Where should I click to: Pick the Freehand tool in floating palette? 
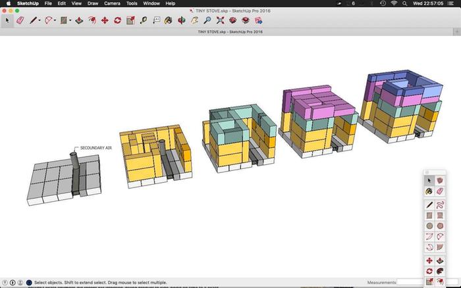click(x=439, y=204)
